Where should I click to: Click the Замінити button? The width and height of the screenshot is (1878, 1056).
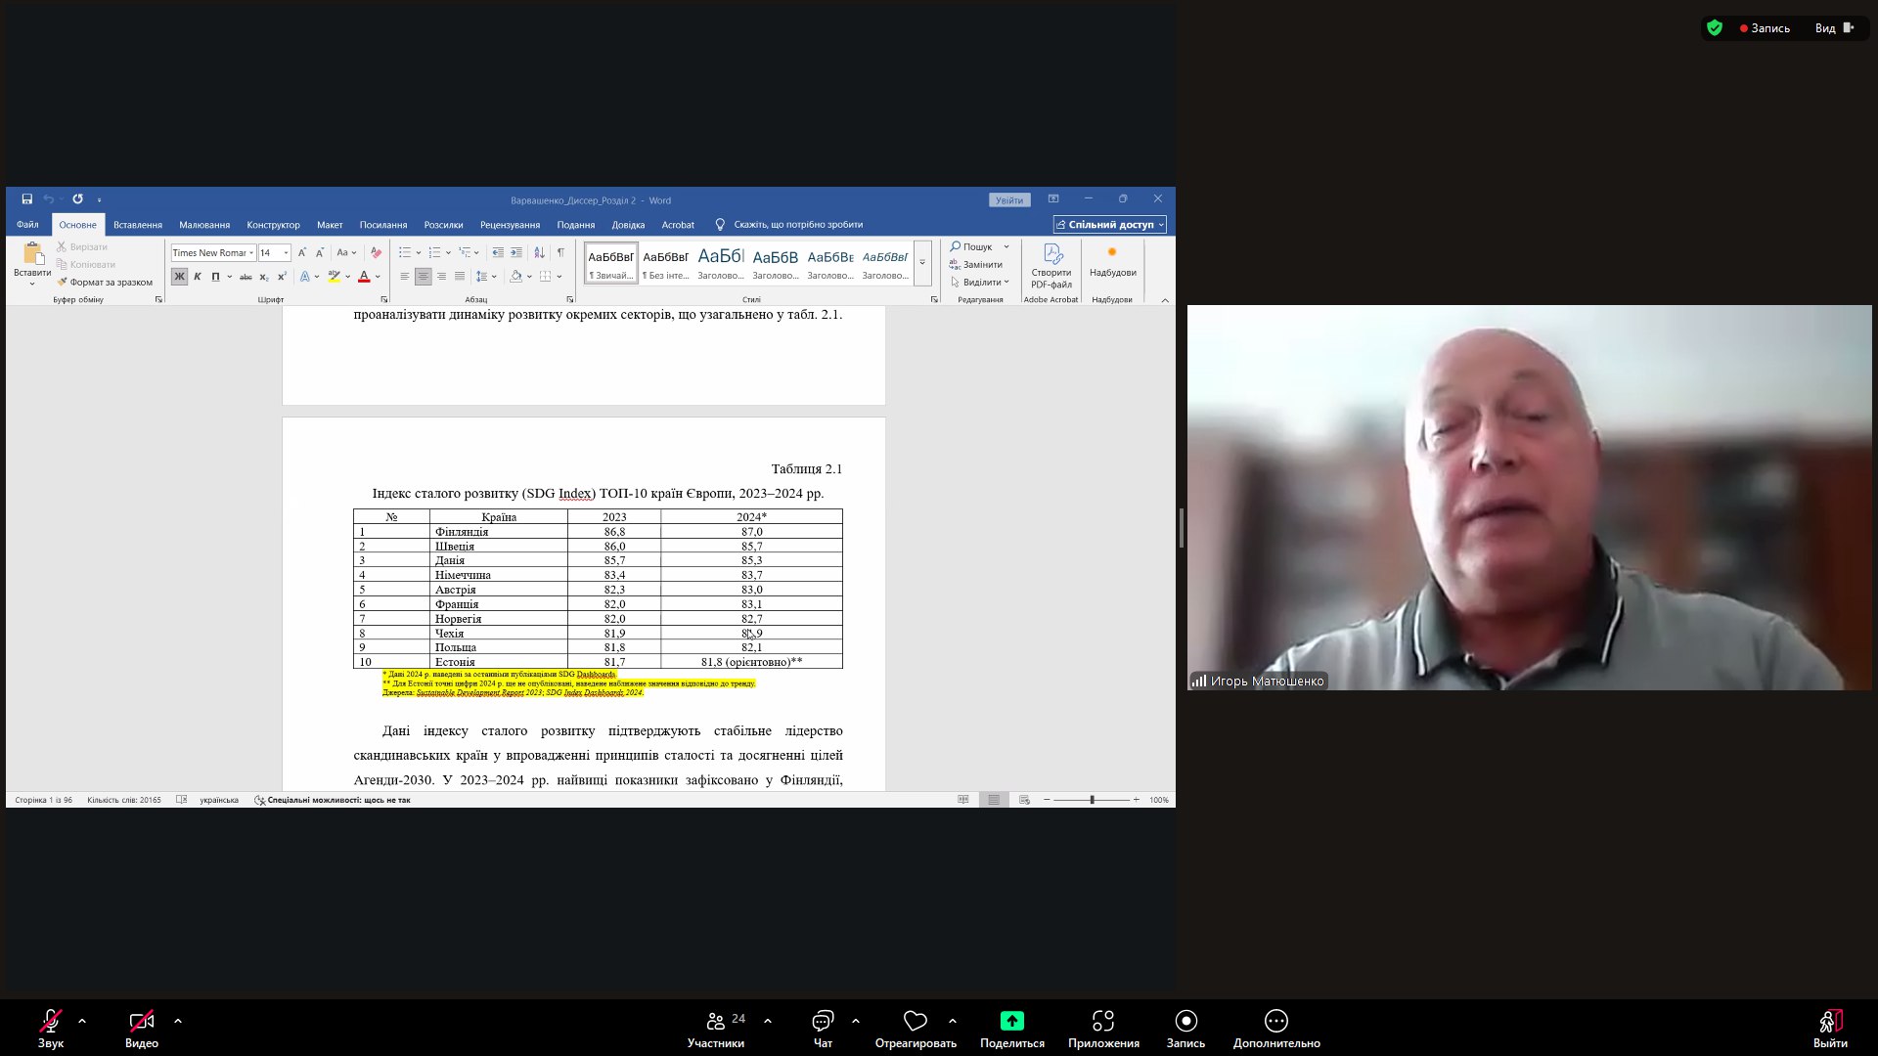[981, 264]
